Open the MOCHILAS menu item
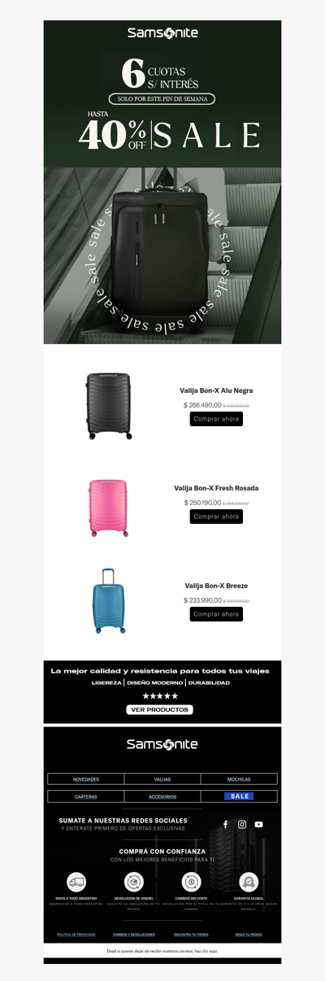Viewport: 325px width, 981px height. coord(239,778)
